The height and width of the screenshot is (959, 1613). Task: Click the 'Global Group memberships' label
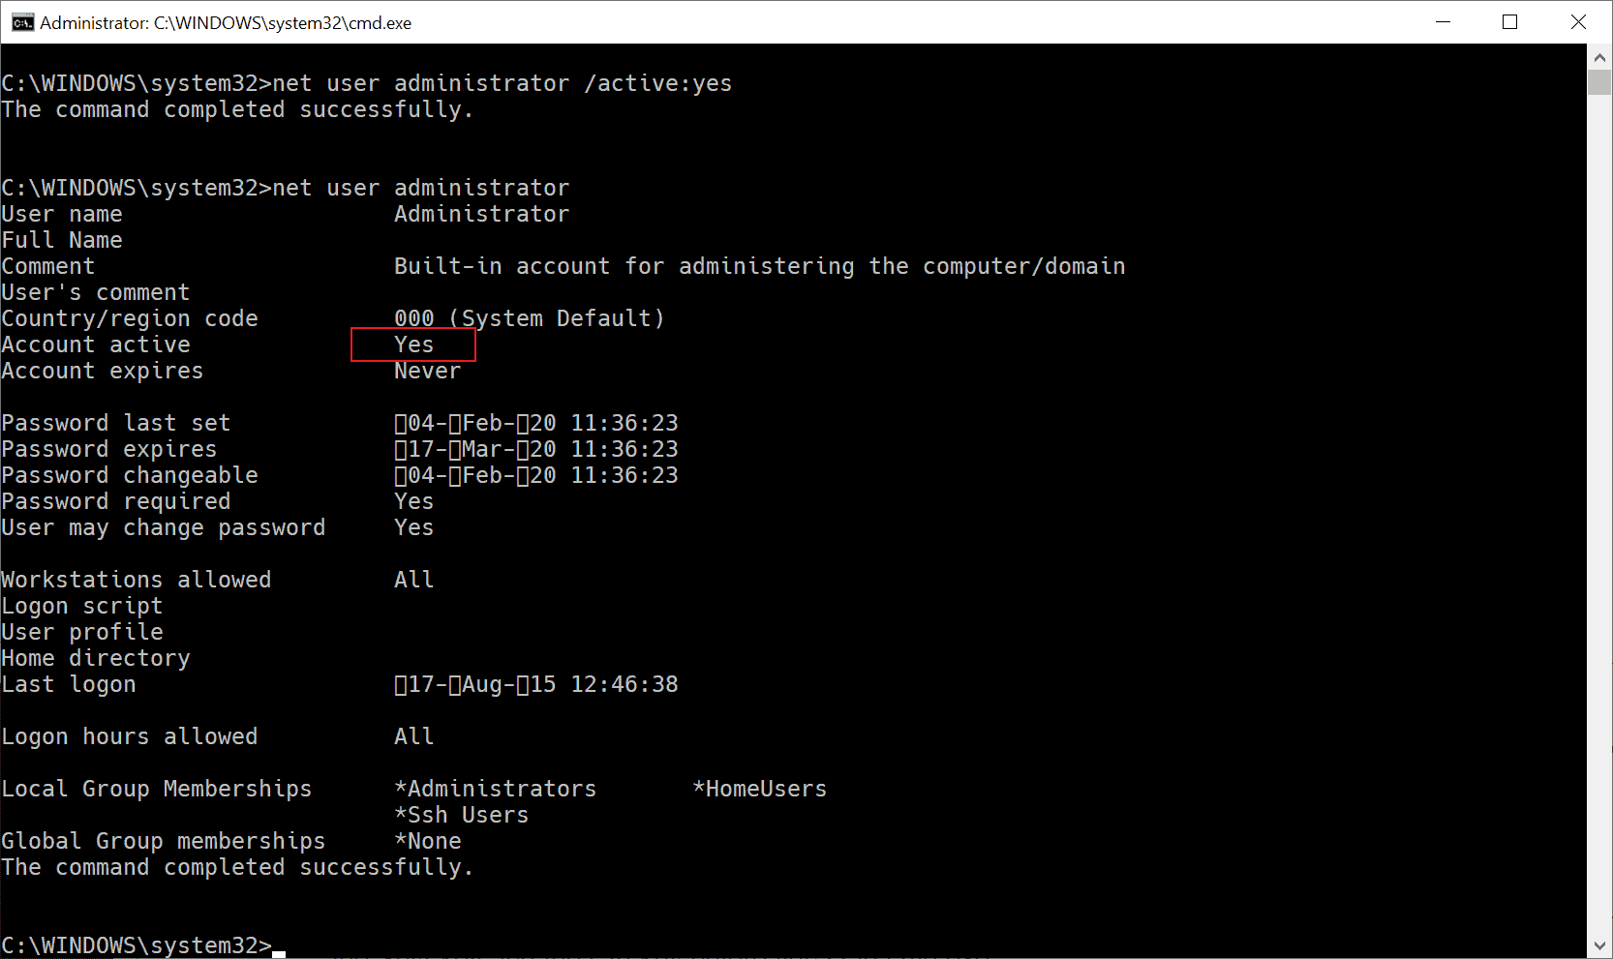(x=164, y=841)
